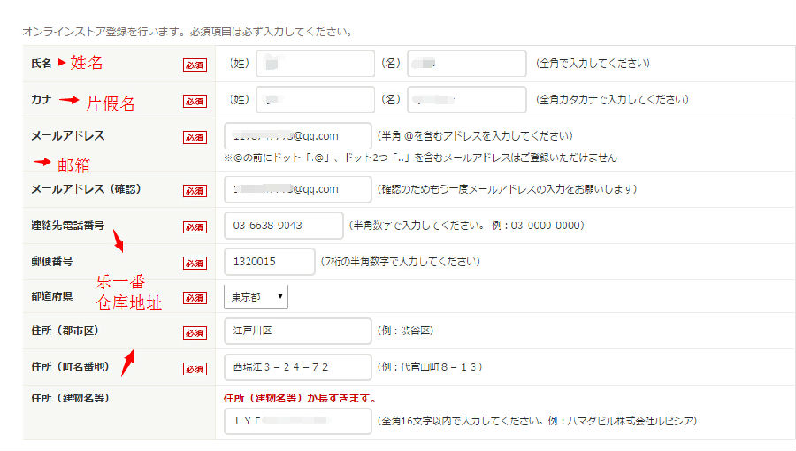This screenshot has width=796, height=451.
Task: Focus the カナ surname (姓) input field
Action: coord(315,100)
